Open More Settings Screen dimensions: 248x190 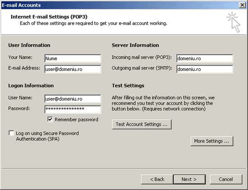212,141
